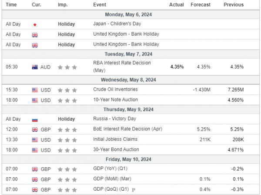261x195 pixels.
Task: Click the Monday, May 6, 2024 date header
Action: (128, 15)
